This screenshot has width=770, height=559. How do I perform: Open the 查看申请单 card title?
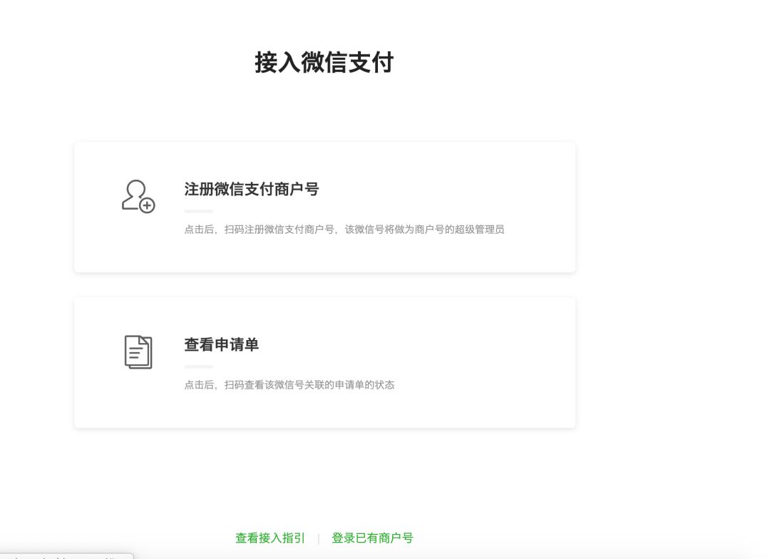(222, 344)
